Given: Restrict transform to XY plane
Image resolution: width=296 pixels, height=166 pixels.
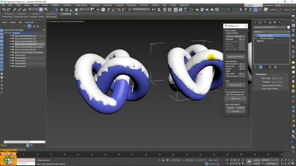Looking at the screenshot, I should click(x=255, y=10).
